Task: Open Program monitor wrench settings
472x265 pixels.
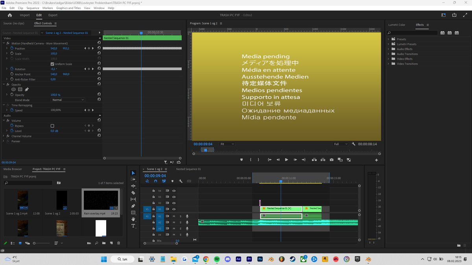Action: coord(354,144)
